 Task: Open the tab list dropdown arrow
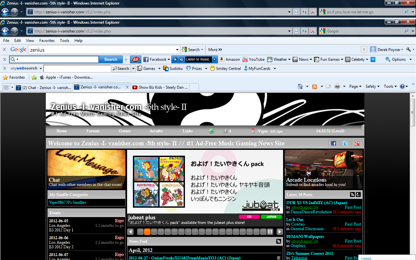(x=12, y=87)
